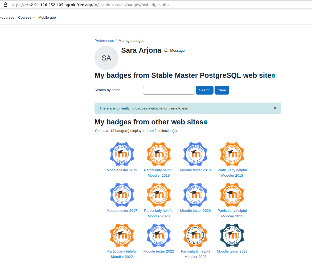Open the Moodle tester 2019 text link
This screenshot has height=264, width=312.
tap(122, 170)
